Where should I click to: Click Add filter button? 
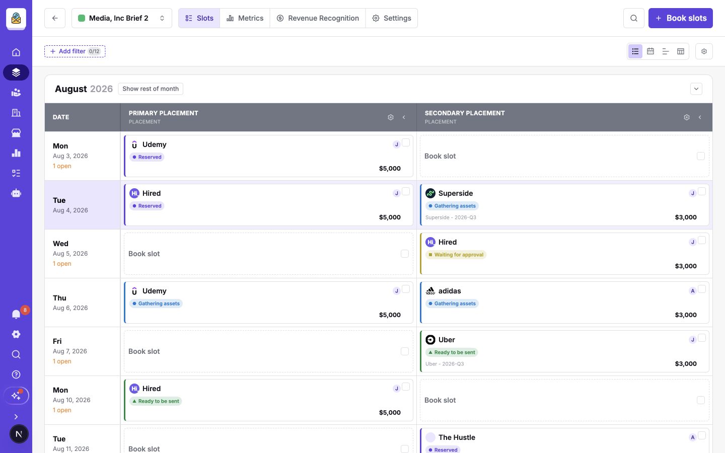(75, 51)
